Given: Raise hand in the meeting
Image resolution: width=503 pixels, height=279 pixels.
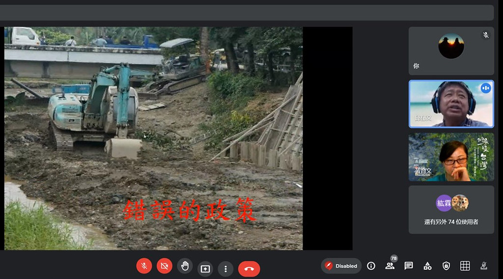Looking at the screenshot, I should pos(185,266).
